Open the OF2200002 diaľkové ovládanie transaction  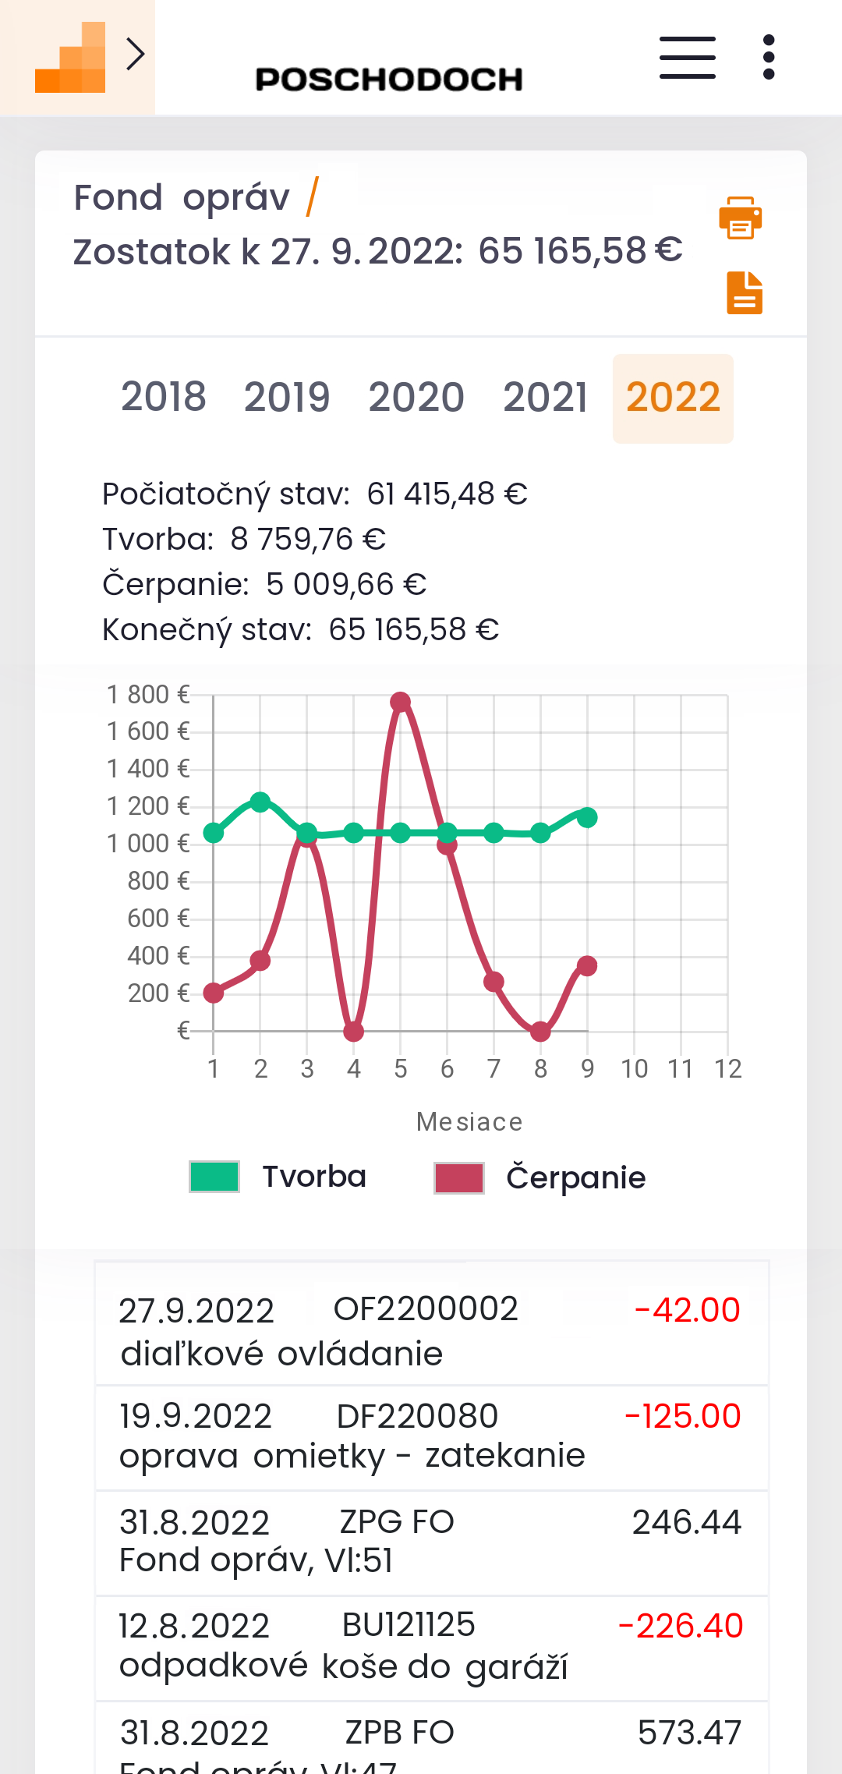tap(431, 1330)
